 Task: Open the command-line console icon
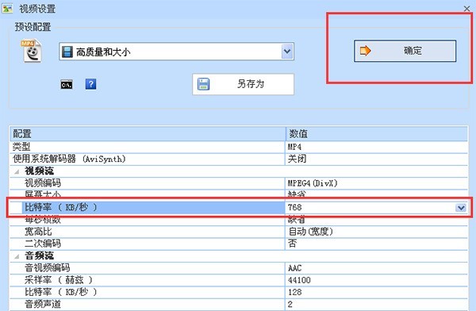[x=67, y=84]
